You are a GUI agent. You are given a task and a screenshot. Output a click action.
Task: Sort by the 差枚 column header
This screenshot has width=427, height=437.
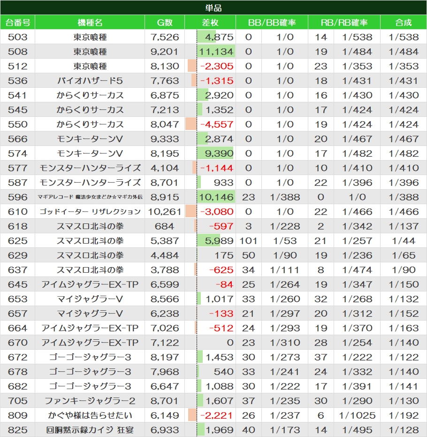click(210, 23)
